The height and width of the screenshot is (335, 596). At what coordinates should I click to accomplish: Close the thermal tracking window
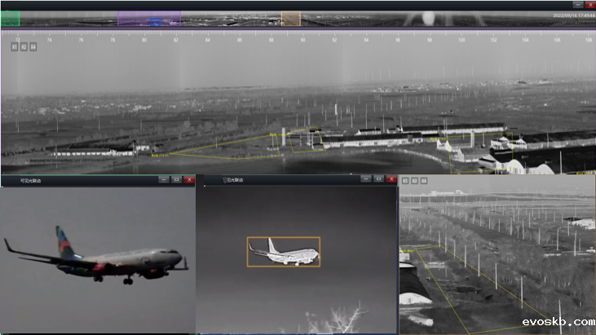coord(390,179)
